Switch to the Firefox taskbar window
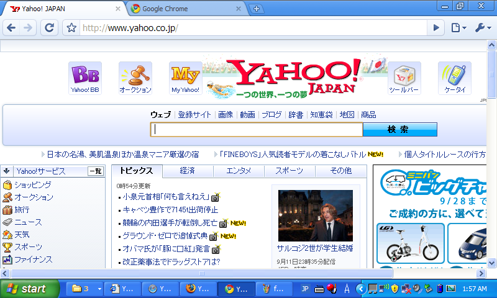The height and width of the screenshot is (298, 497). click(x=198, y=289)
